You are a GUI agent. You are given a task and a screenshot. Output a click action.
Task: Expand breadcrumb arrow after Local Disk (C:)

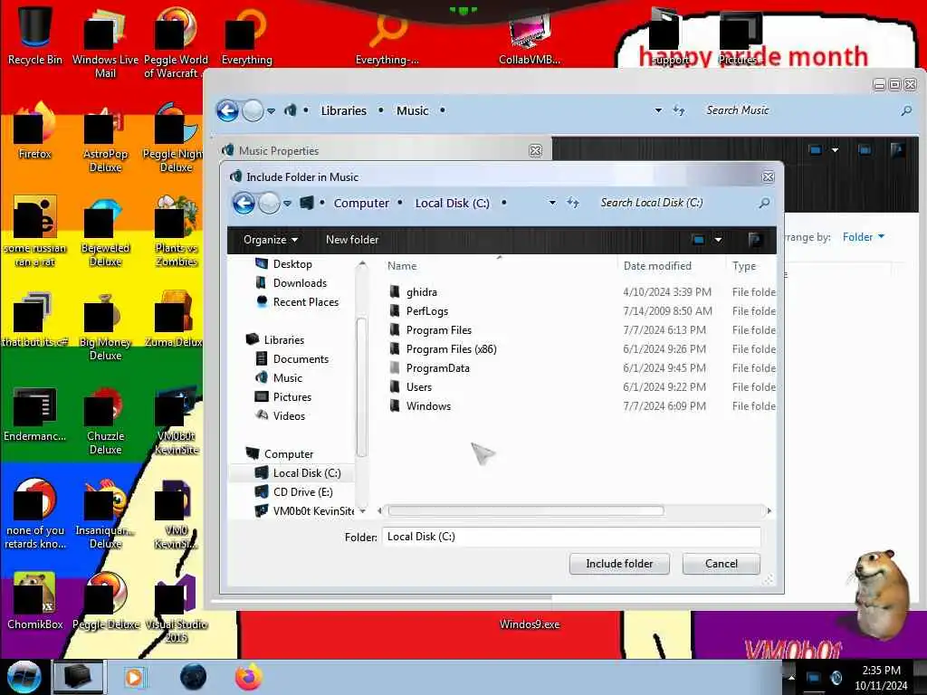click(503, 203)
